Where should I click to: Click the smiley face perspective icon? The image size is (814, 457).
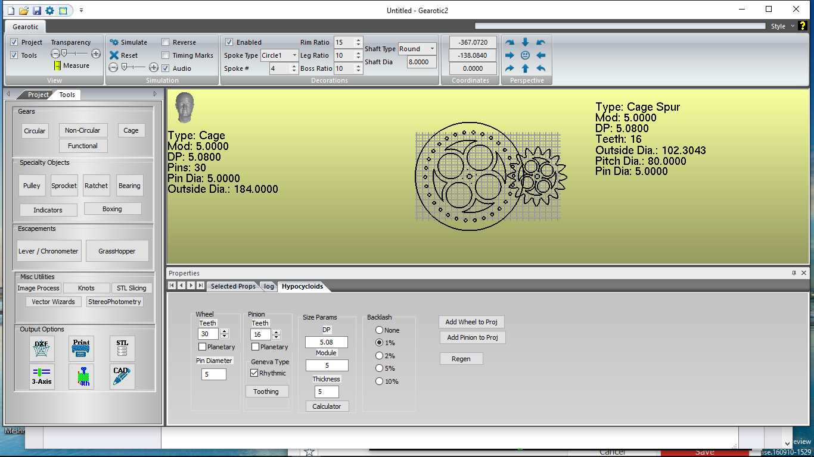[x=525, y=55]
